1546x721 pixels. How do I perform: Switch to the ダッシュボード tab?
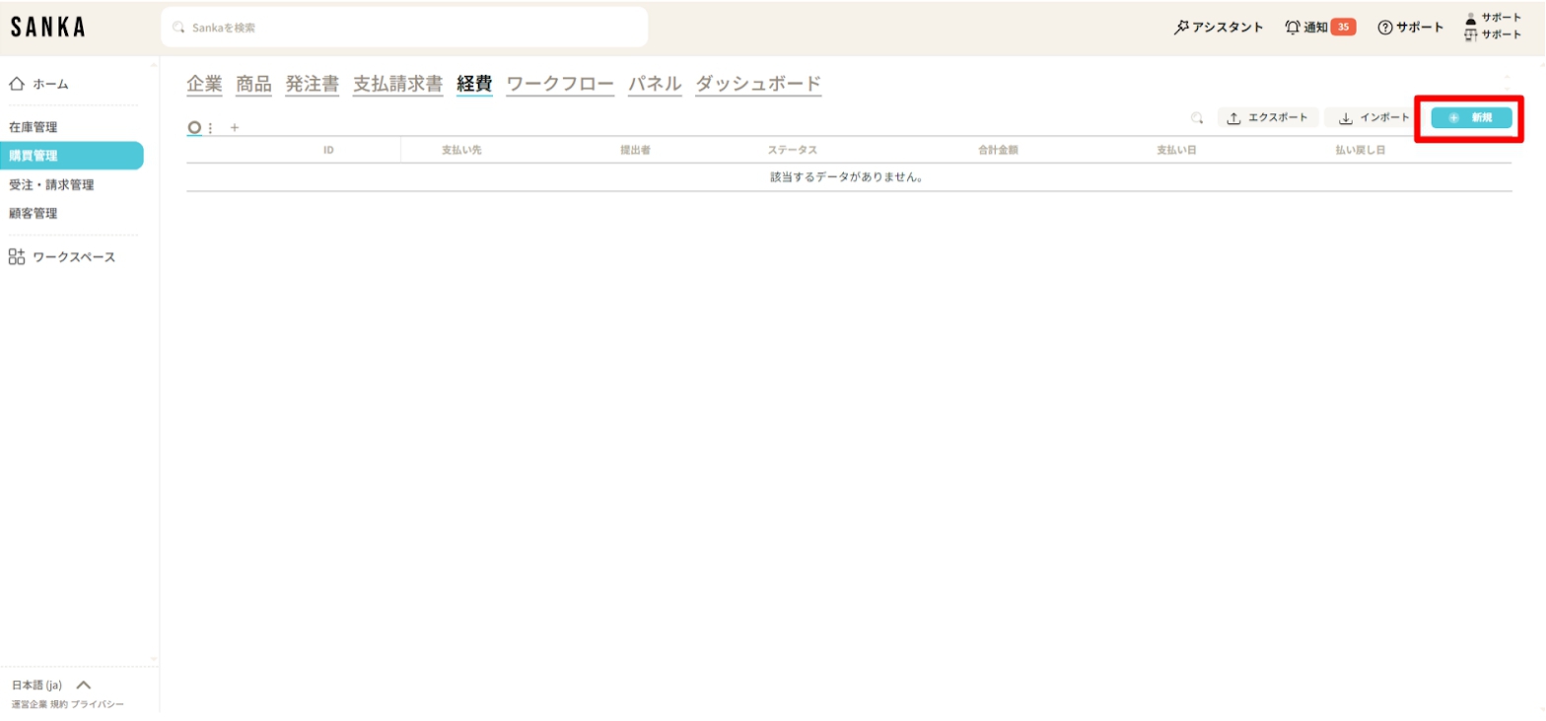pyautogui.click(x=758, y=84)
